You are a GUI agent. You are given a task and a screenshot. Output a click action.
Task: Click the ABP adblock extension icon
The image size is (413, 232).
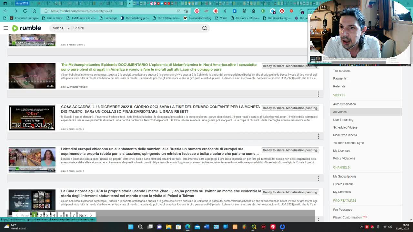point(197,11)
